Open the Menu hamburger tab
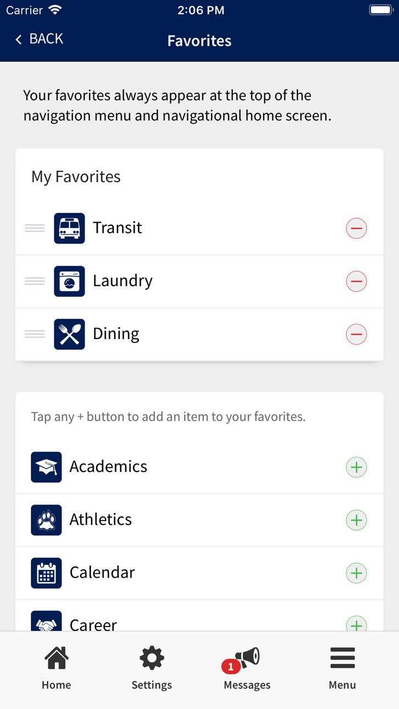The width and height of the screenshot is (399, 709). point(342,669)
